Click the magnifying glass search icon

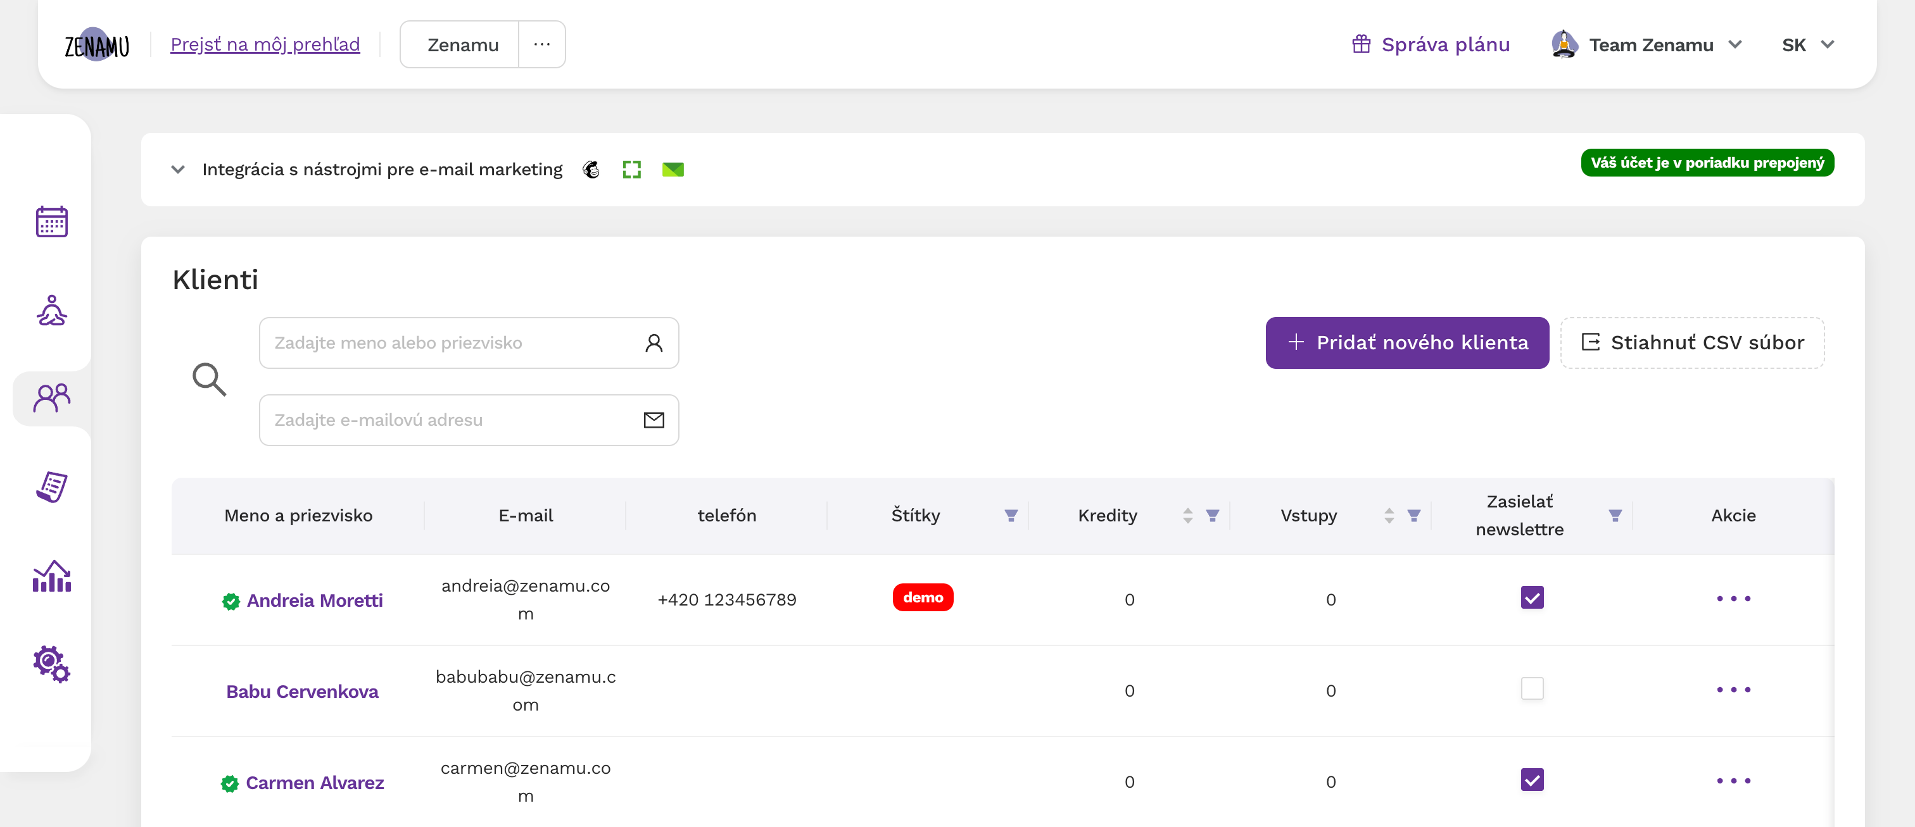coord(210,380)
